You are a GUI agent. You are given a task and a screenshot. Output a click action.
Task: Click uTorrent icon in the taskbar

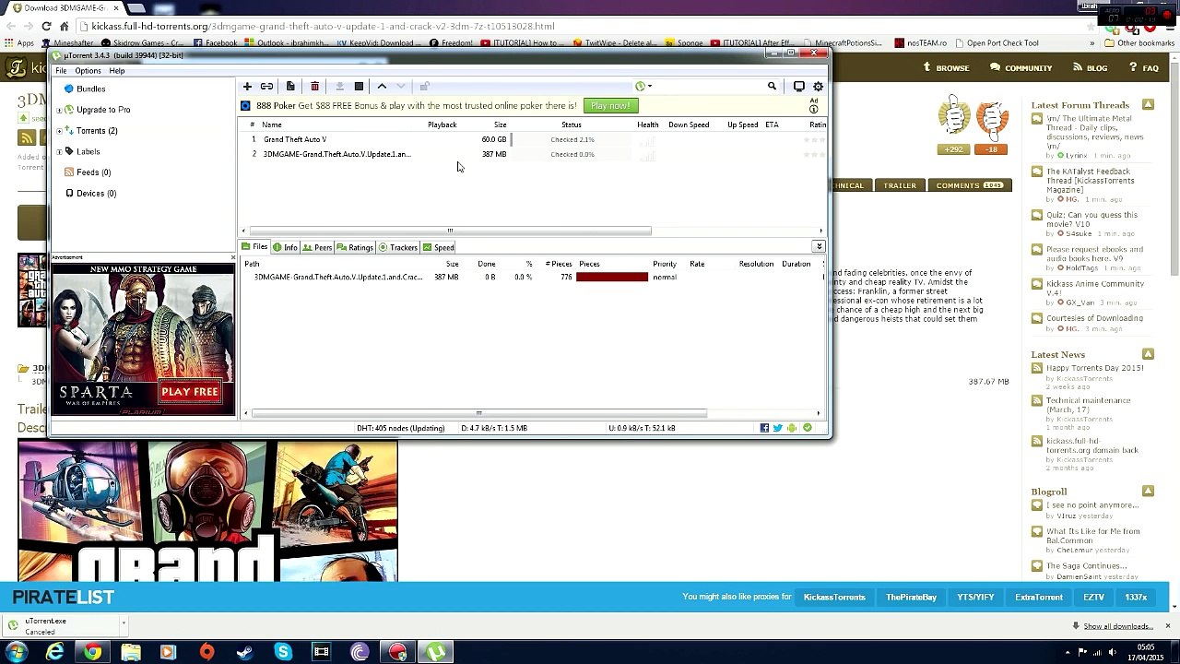435,652
